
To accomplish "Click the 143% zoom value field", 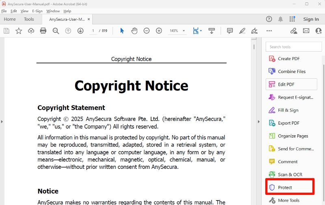I will click(174, 31).
